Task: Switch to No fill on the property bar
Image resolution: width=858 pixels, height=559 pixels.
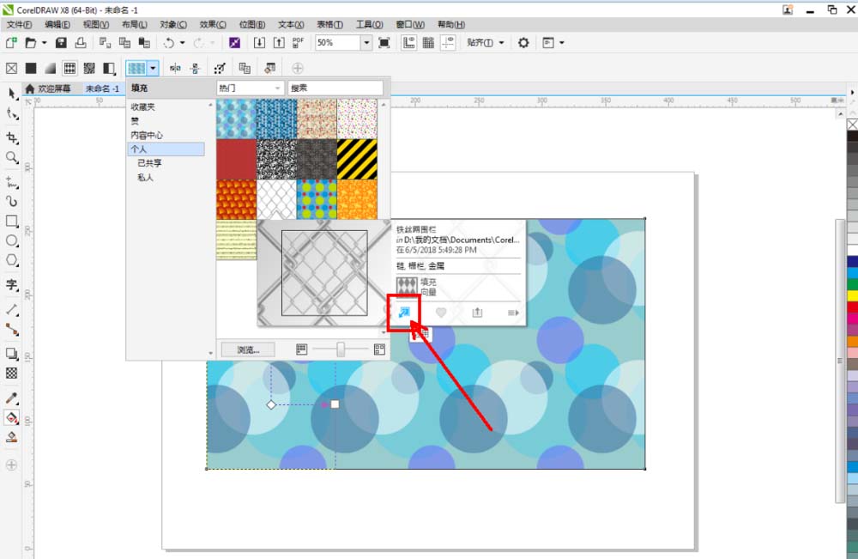Action: 12,68
